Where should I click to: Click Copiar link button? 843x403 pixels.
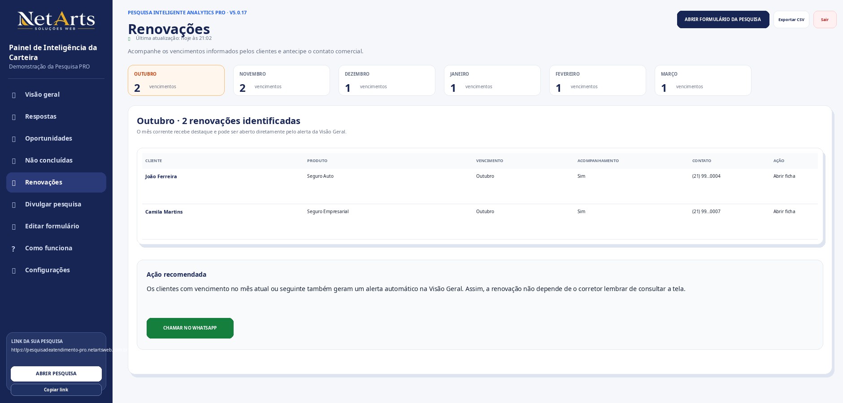(56, 390)
